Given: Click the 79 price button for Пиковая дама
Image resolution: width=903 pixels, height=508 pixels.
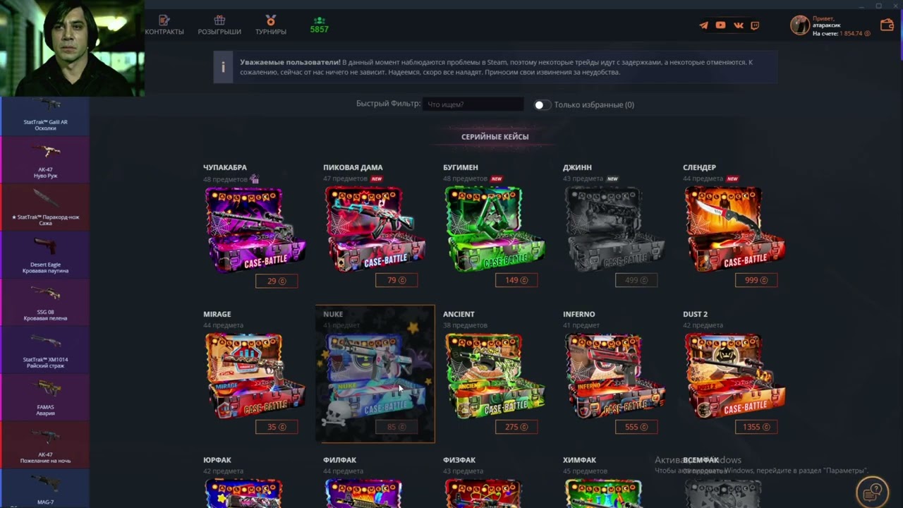Looking at the screenshot, I should click(396, 281).
